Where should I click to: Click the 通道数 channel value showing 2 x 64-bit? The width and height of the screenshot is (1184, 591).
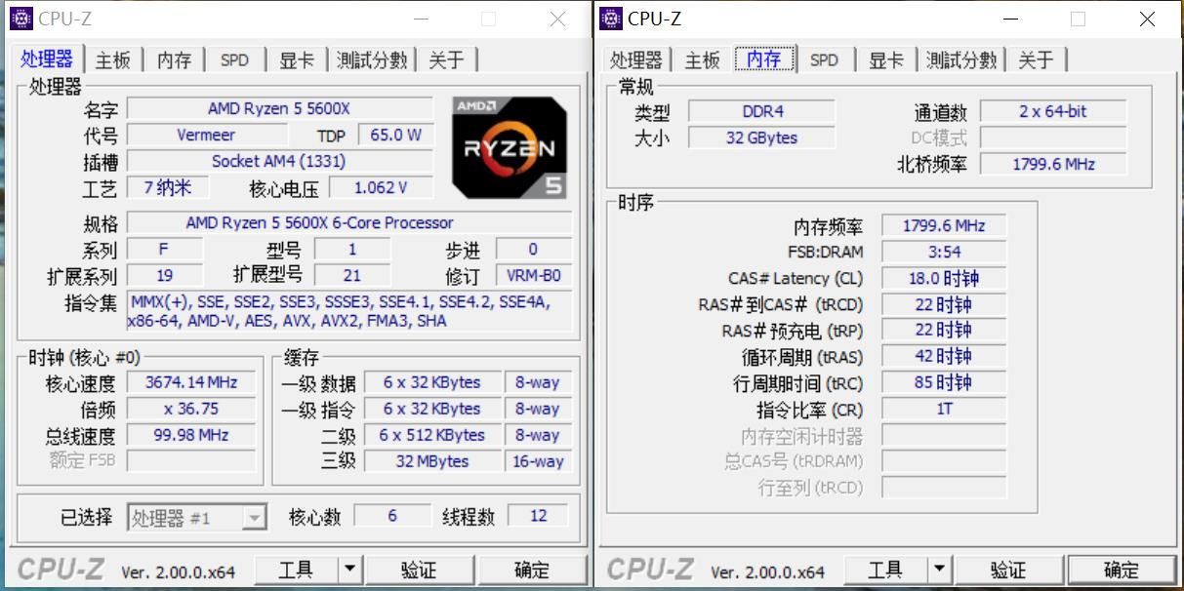(x=1053, y=111)
